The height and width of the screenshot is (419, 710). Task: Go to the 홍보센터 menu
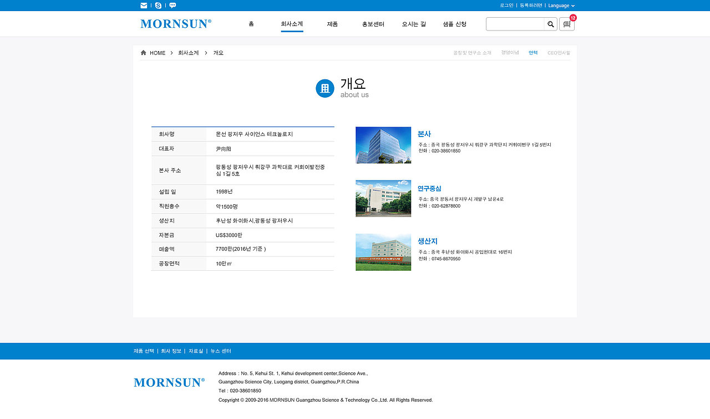pyautogui.click(x=373, y=24)
